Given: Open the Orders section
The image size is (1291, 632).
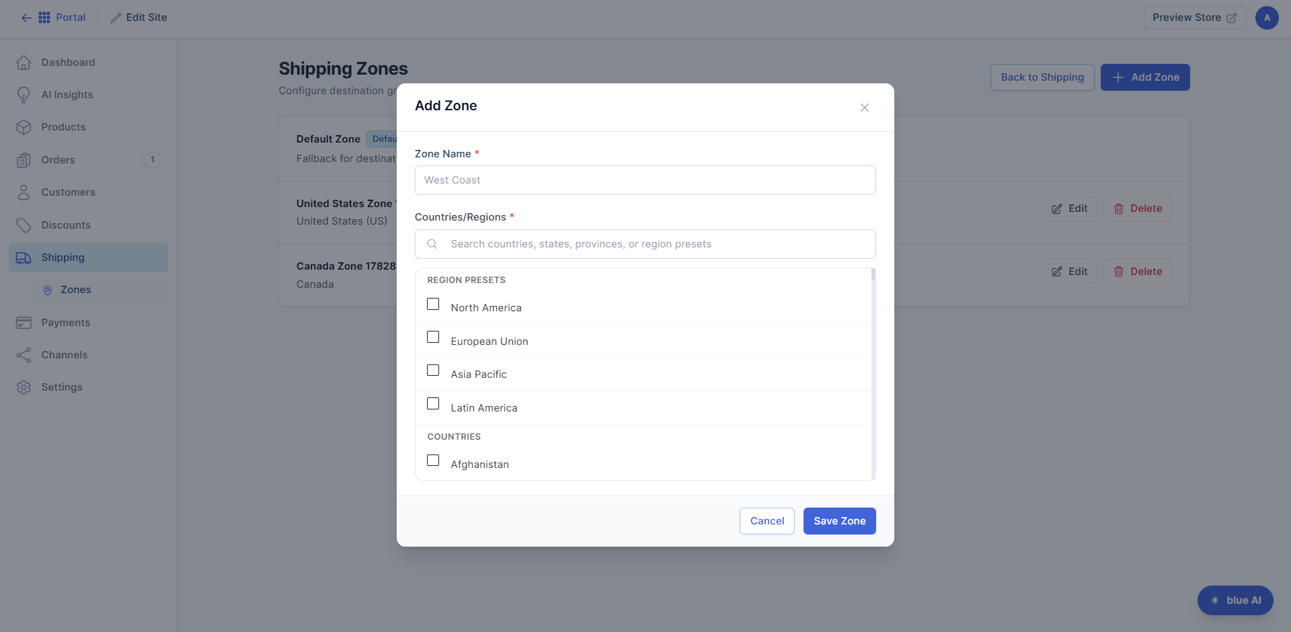Looking at the screenshot, I should (x=88, y=160).
